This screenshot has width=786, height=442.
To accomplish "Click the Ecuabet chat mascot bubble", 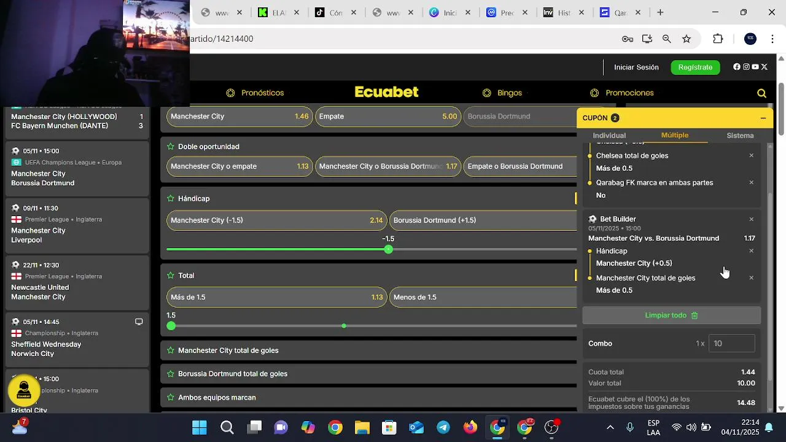I will pos(24,390).
